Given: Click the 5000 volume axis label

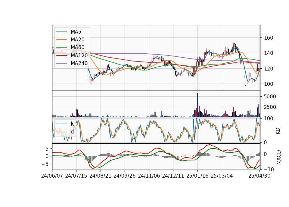Looking at the screenshot, I should pyautogui.click(x=270, y=97).
